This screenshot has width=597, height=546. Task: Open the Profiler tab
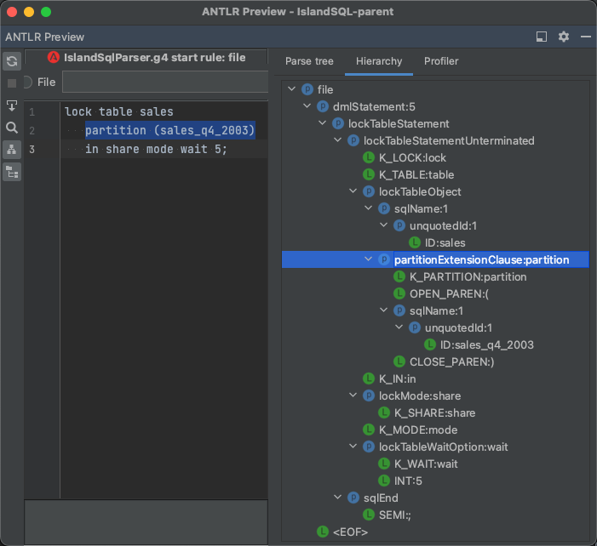[x=441, y=61]
